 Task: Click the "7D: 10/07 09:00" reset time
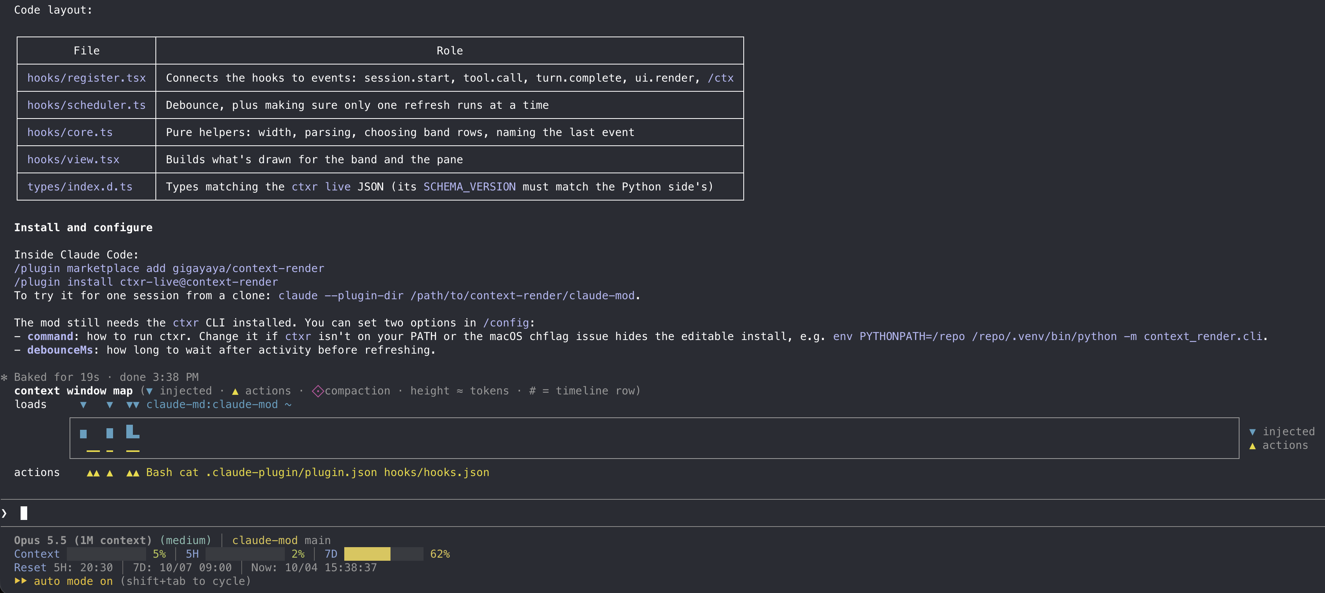pos(182,568)
